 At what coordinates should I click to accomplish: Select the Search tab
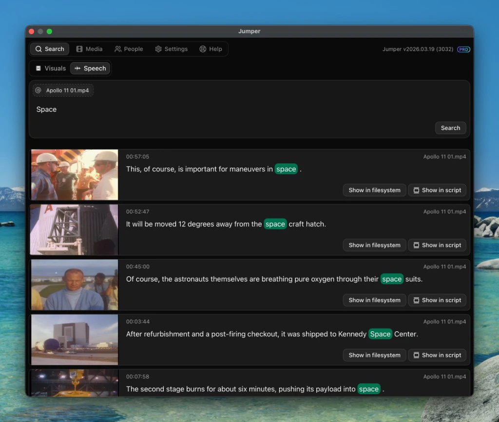coord(49,49)
